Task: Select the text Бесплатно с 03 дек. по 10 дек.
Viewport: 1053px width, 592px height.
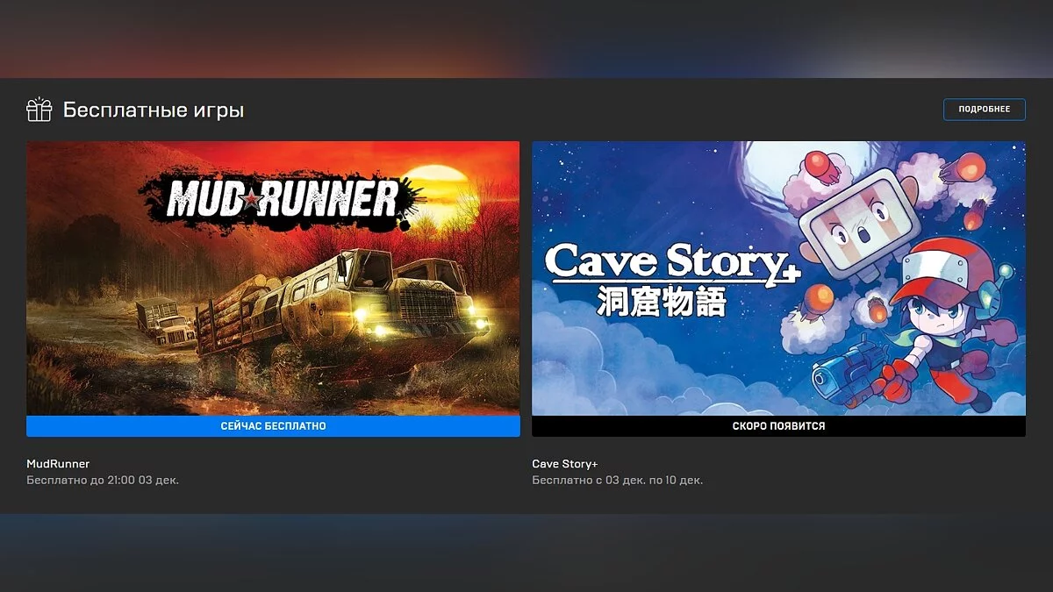Action: coord(617,481)
